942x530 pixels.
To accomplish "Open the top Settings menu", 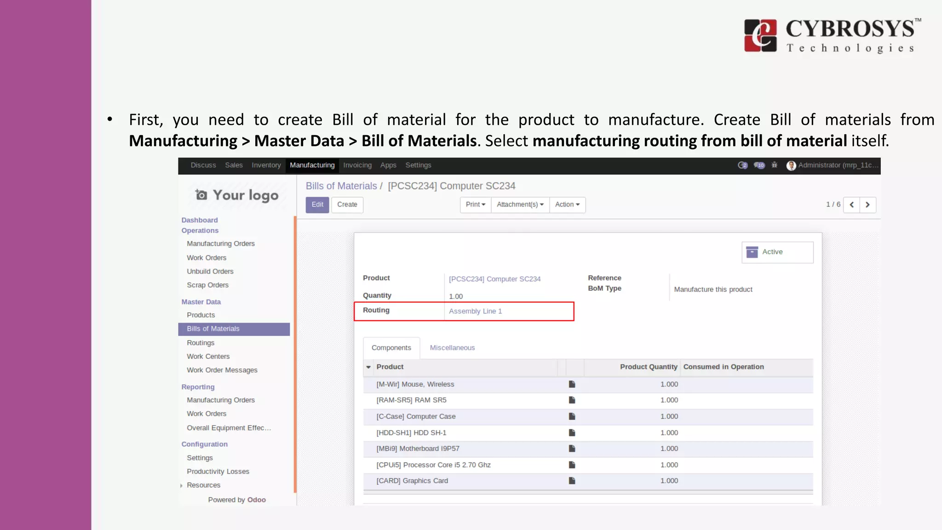I will coord(418,165).
